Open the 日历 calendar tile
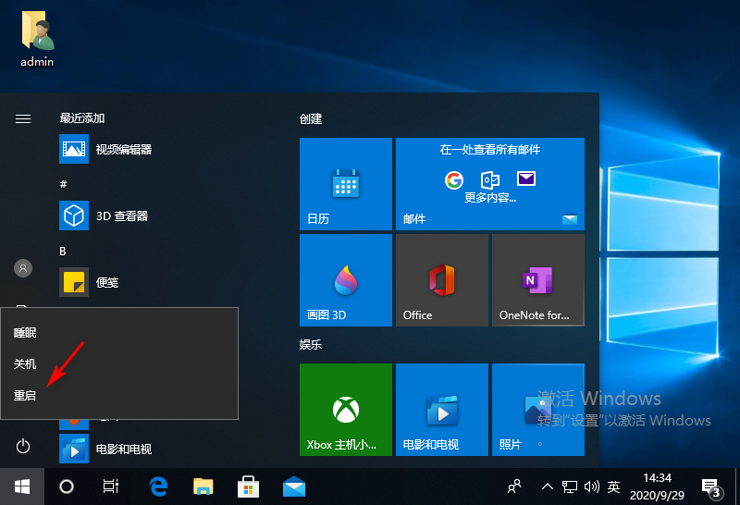The width and height of the screenshot is (740, 505). [346, 184]
